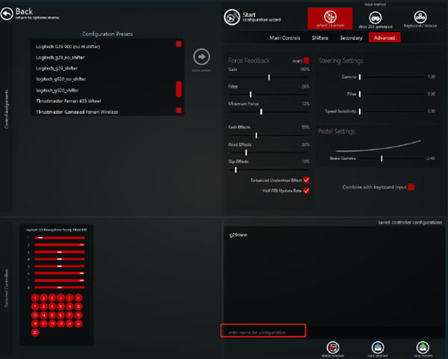Screen dimensions: 448x359
Task: Select xbox 360 gamepad input method
Action: click(x=377, y=18)
